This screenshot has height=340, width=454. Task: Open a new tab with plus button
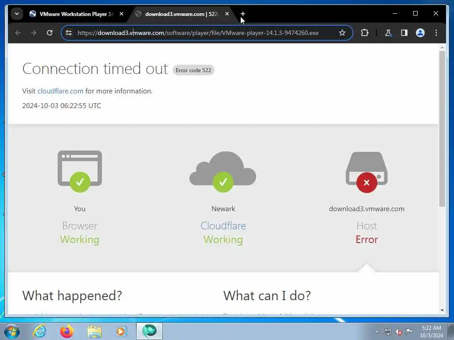tap(243, 14)
